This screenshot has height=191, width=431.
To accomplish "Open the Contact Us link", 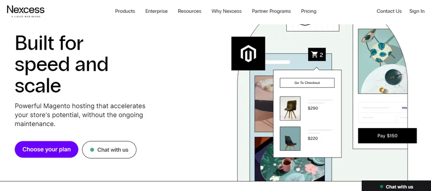I will point(389,11).
